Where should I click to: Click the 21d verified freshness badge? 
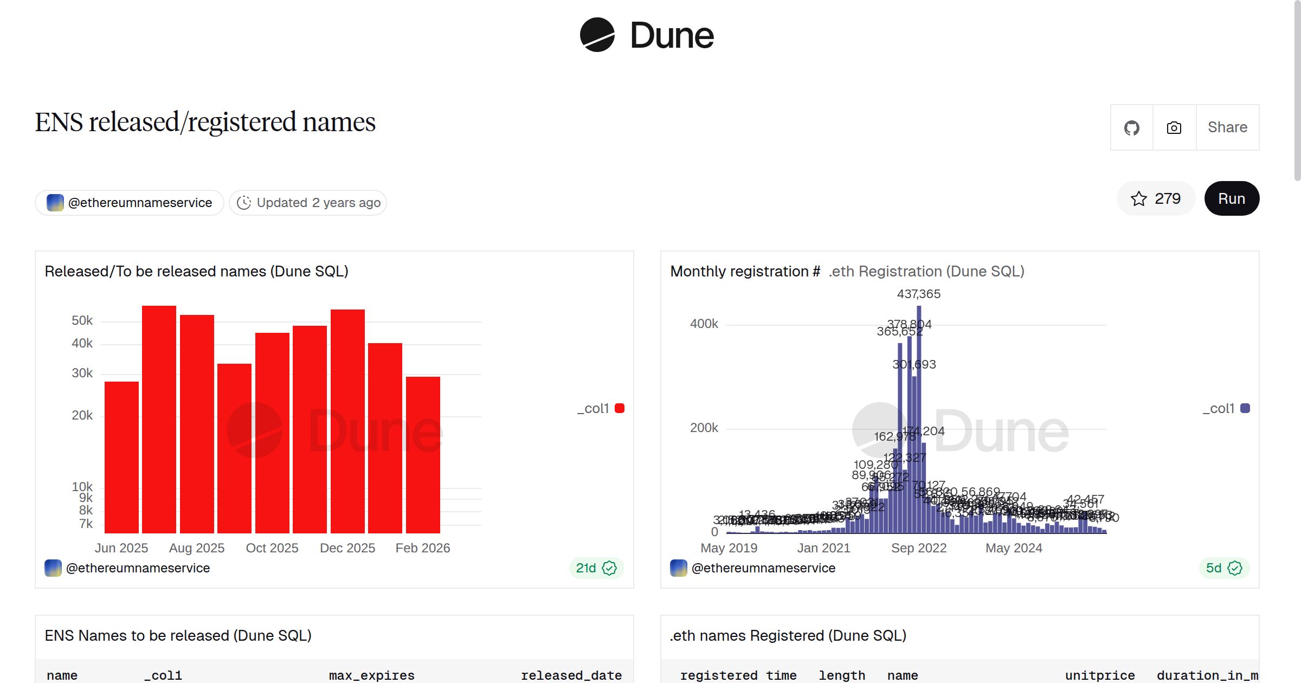(x=596, y=568)
